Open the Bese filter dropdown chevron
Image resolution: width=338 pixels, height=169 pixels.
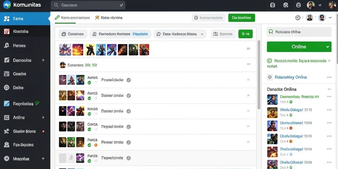(202, 34)
